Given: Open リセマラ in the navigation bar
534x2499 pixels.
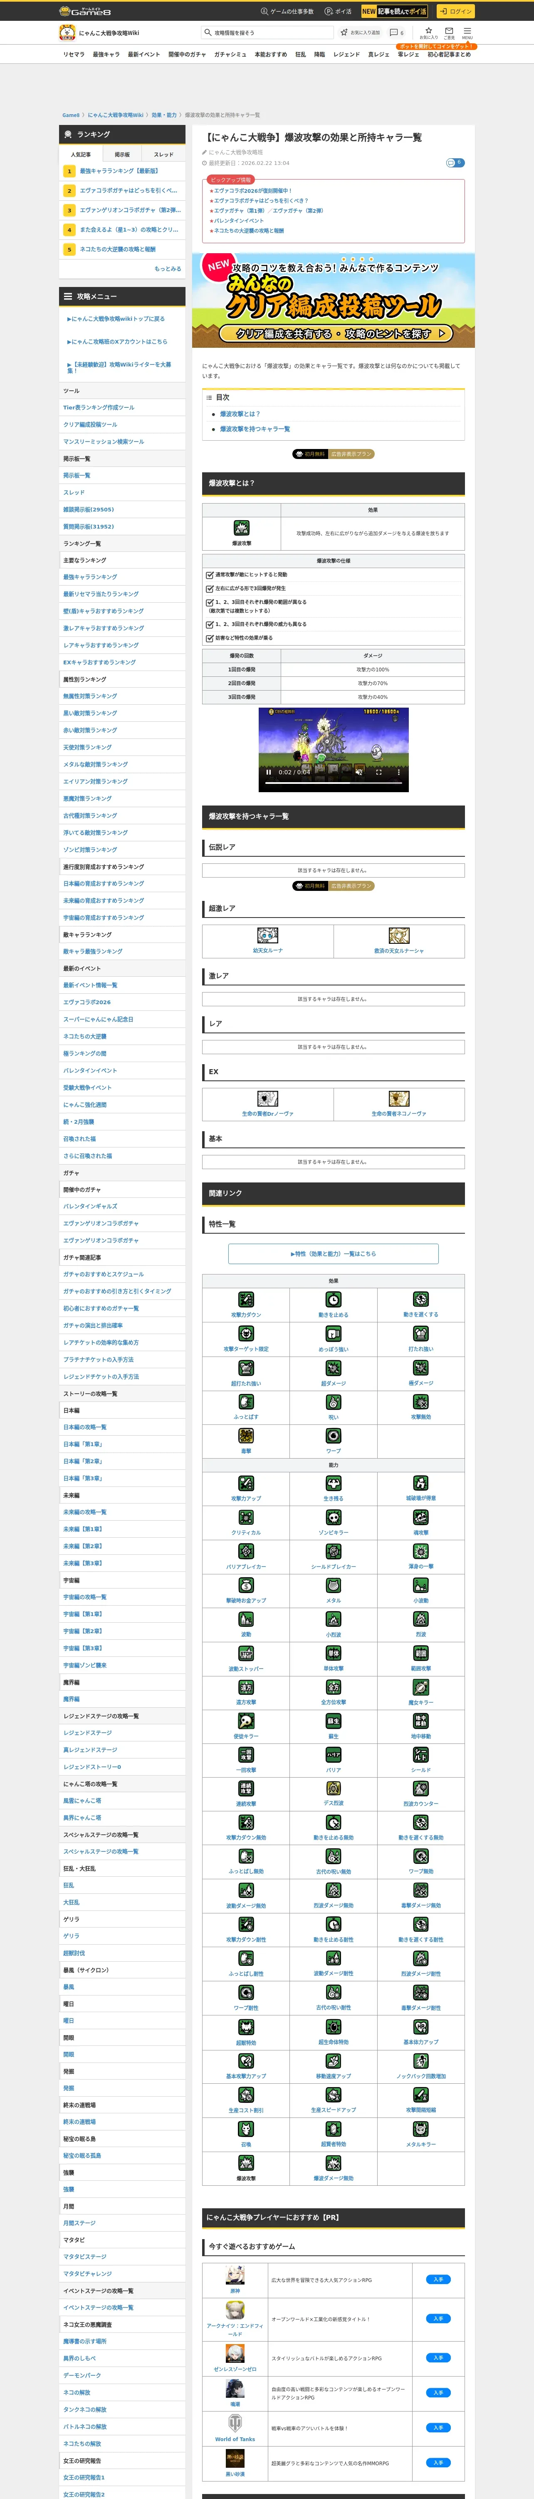Looking at the screenshot, I should [74, 54].
